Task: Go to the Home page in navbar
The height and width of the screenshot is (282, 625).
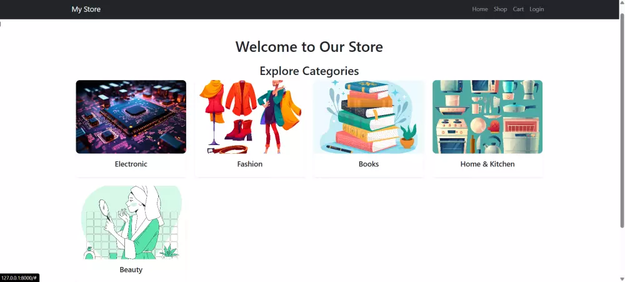Action: (x=480, y=9)
